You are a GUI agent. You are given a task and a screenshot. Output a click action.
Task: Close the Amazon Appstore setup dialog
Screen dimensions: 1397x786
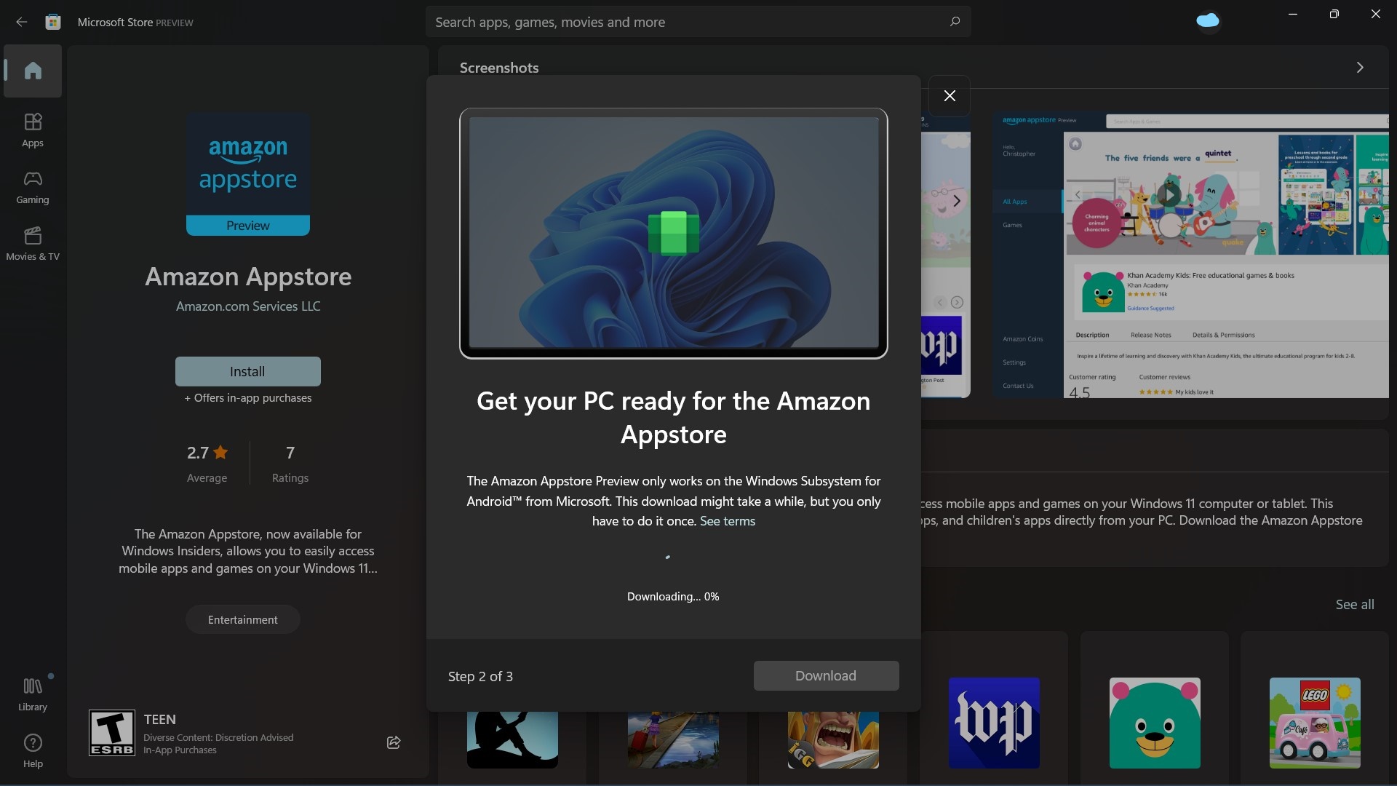click(x=950, y=96)
